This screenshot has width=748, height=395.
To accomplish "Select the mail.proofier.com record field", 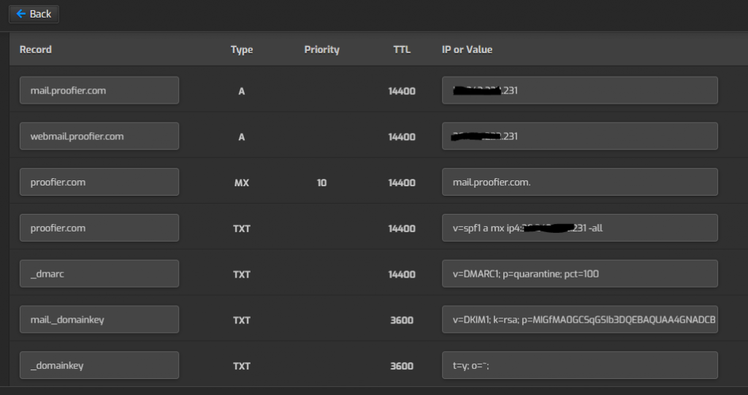I will pos(99,90).
